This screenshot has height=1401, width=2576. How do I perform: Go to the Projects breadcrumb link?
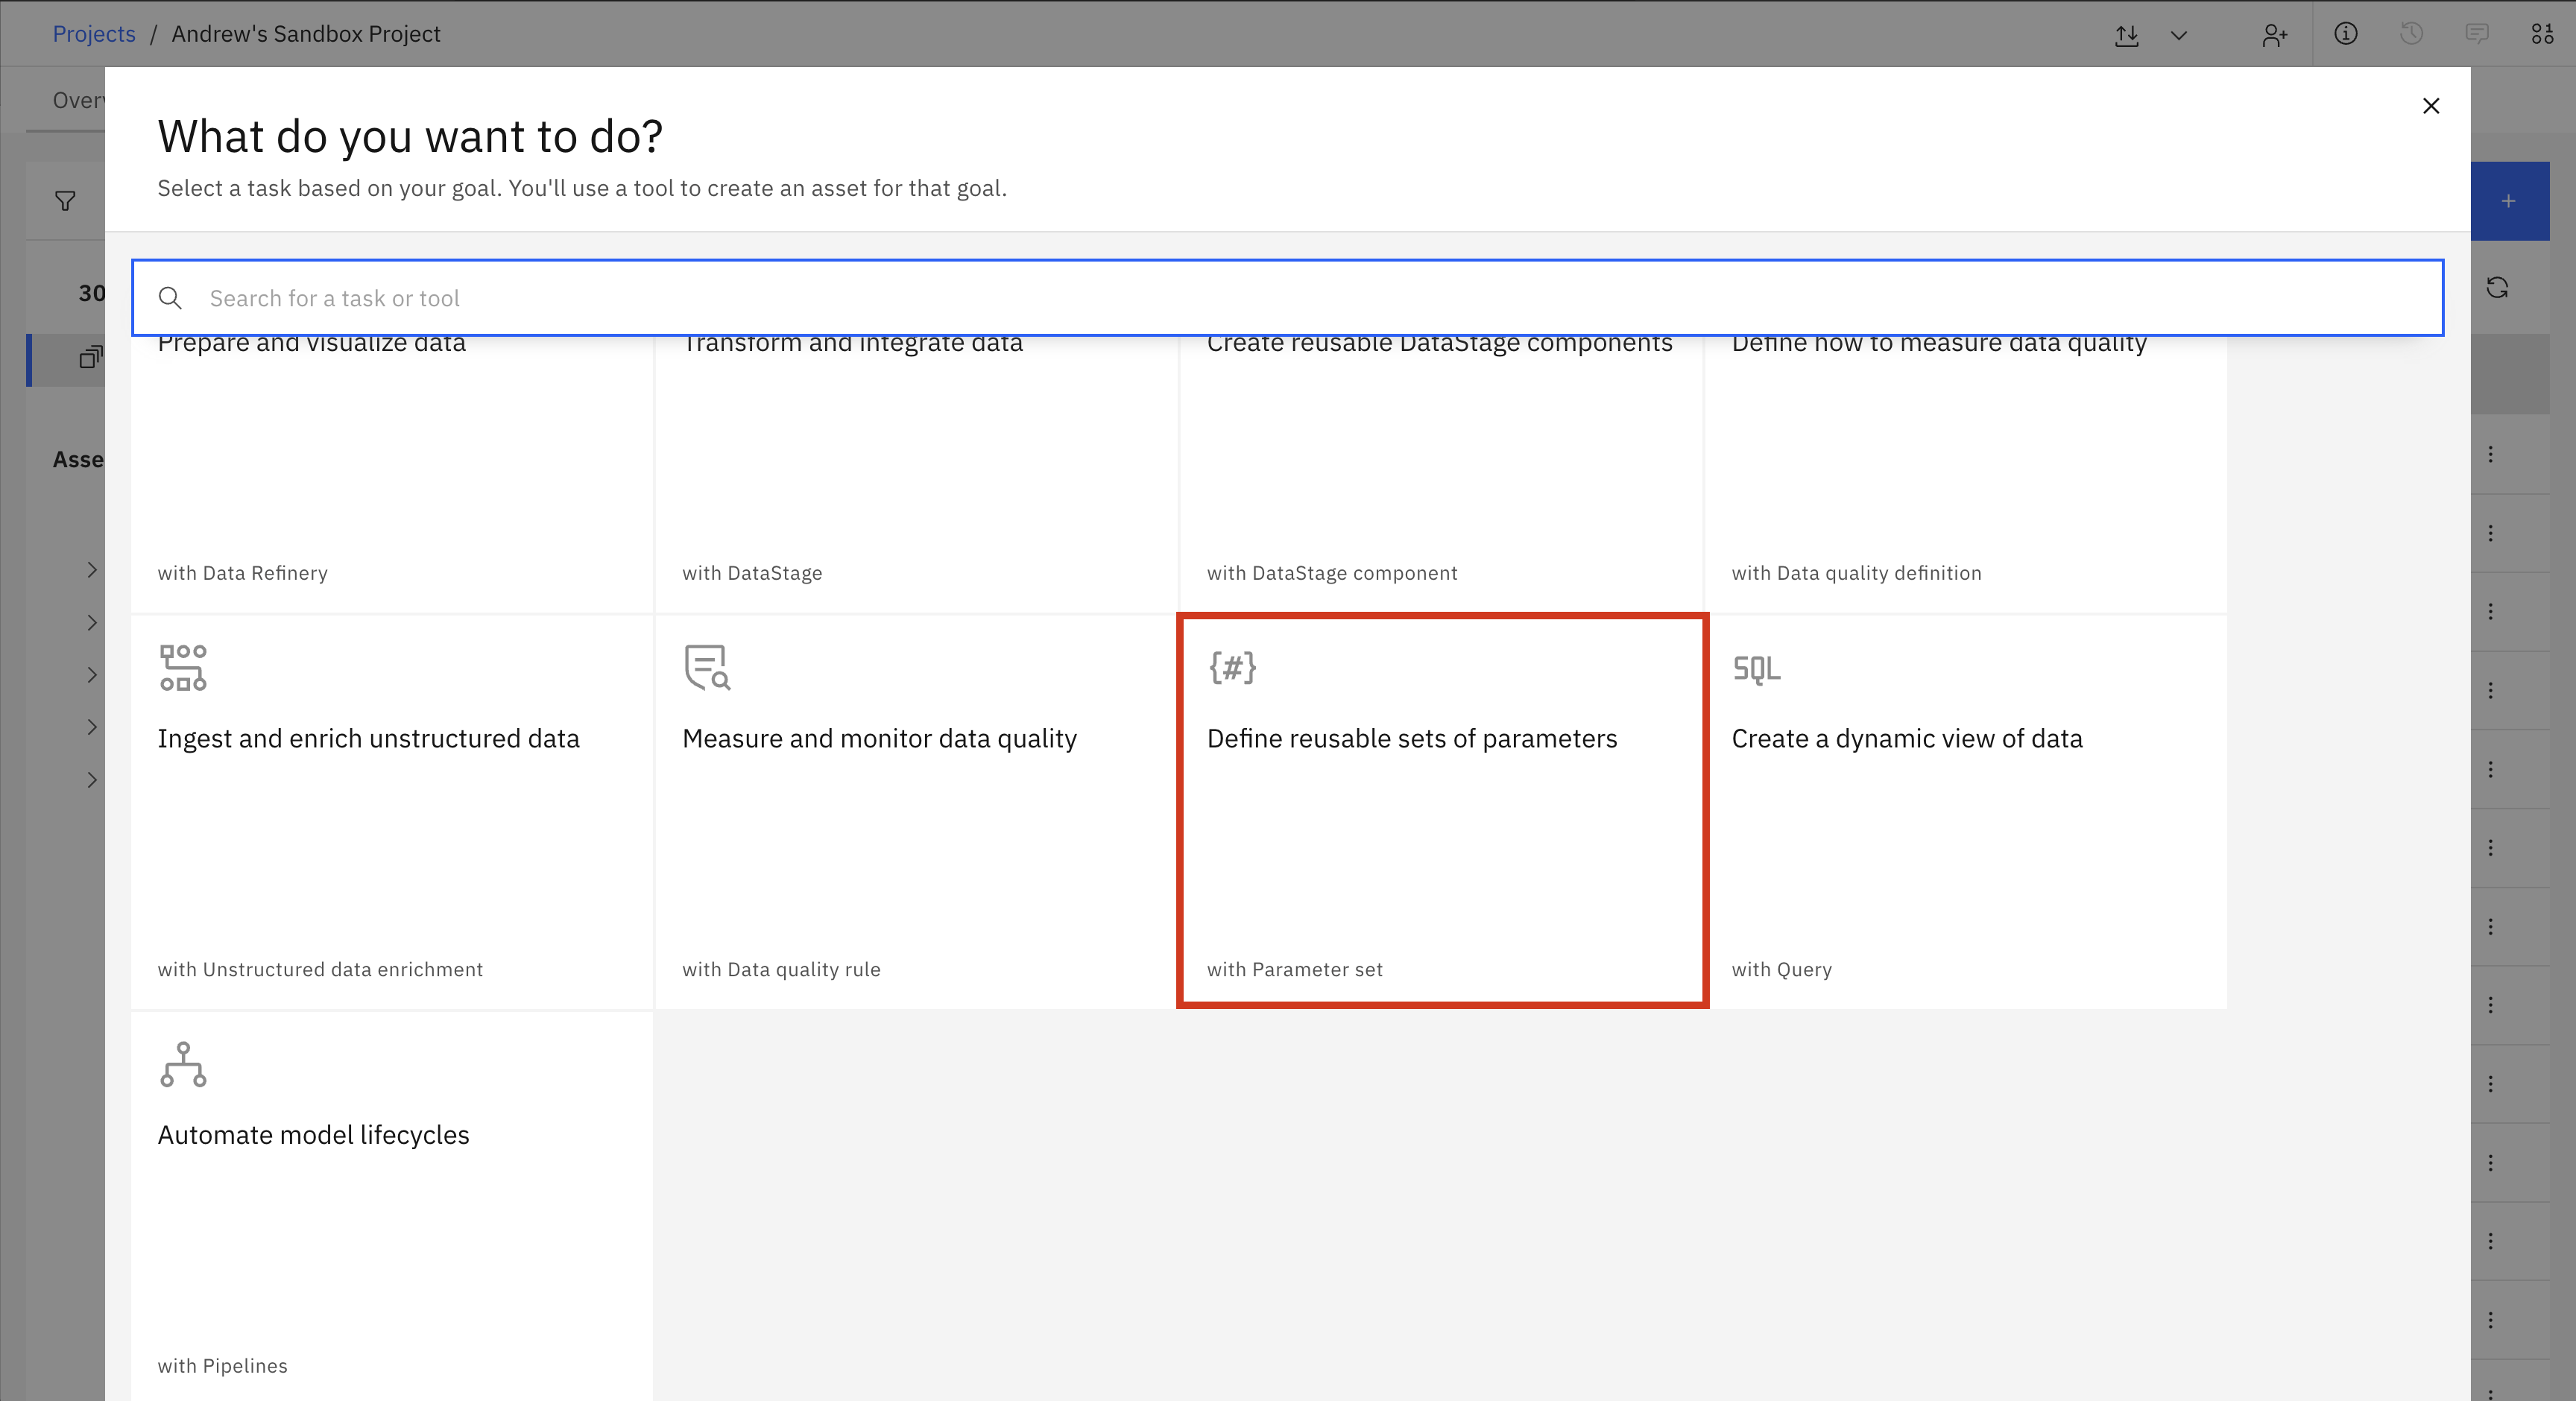pyautogui.click(x=93, y=34)
